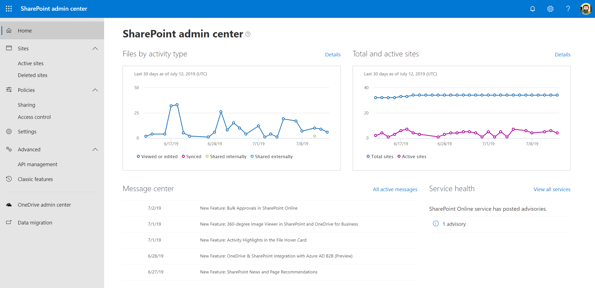Toggle the Synced legend series
595x288 pixels.
pyautogui.click(x=191, y=157)
